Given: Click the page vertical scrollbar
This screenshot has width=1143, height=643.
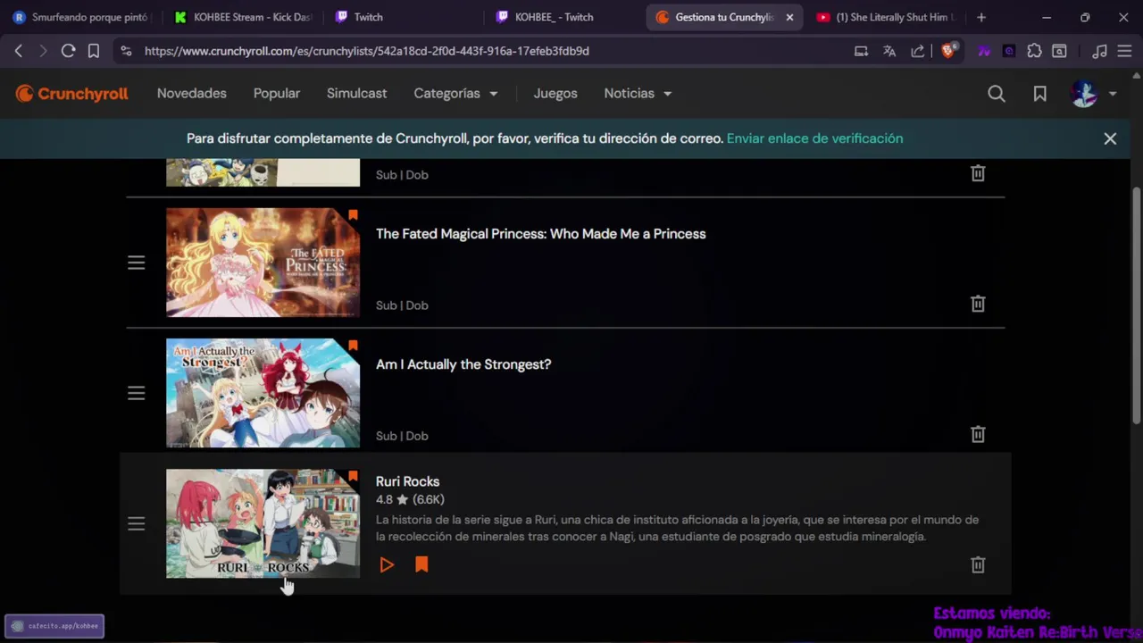Looking at the screenshot, I should coord(1136,304).
